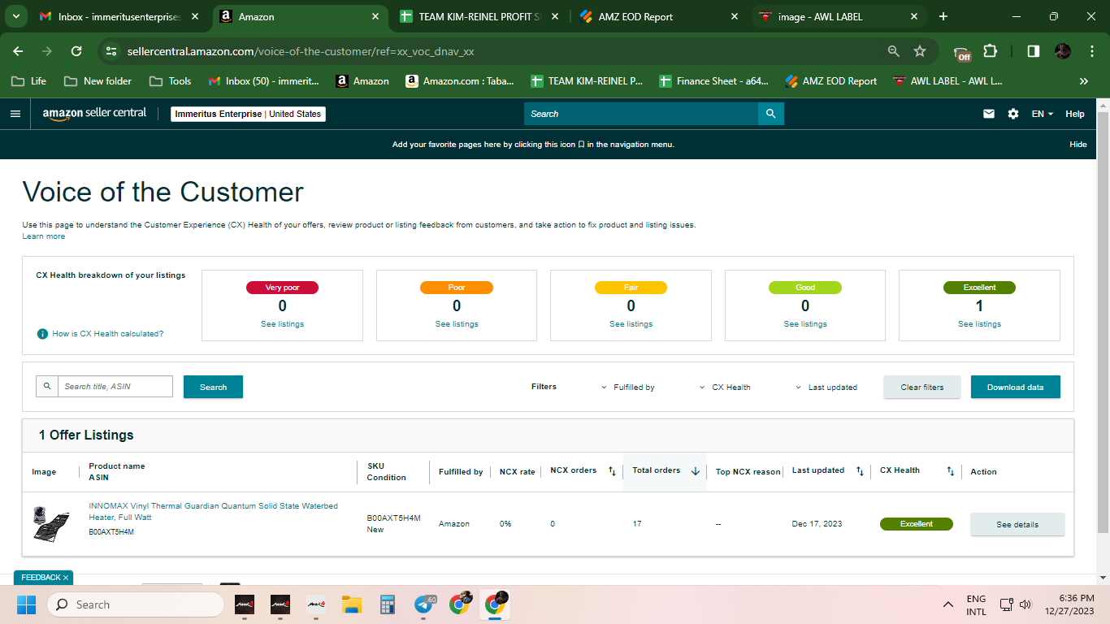Open Chrome tab search chevron

point(15,16)
